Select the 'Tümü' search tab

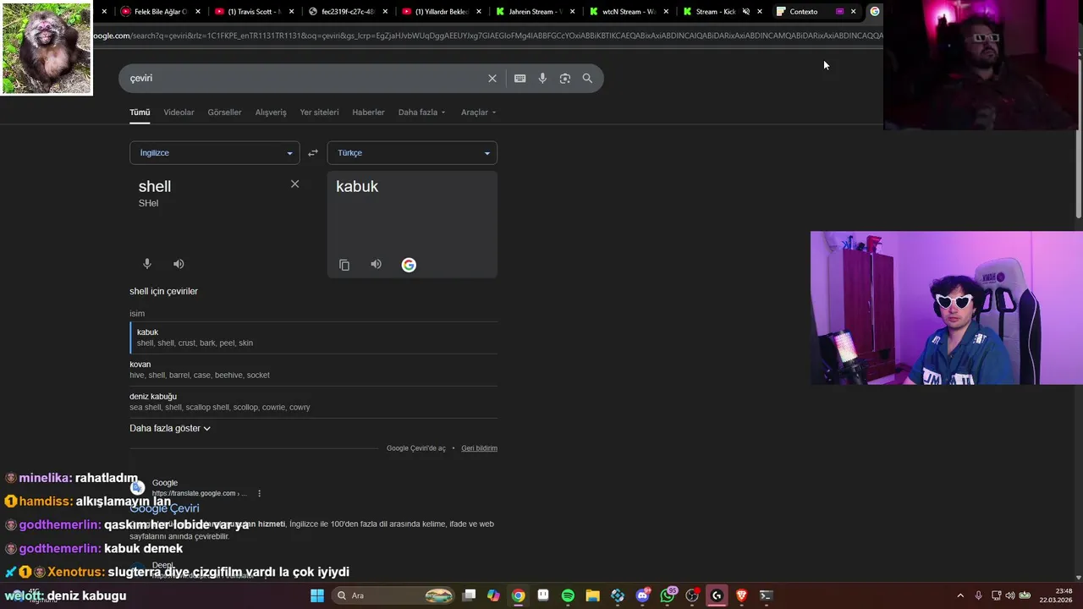140,112
